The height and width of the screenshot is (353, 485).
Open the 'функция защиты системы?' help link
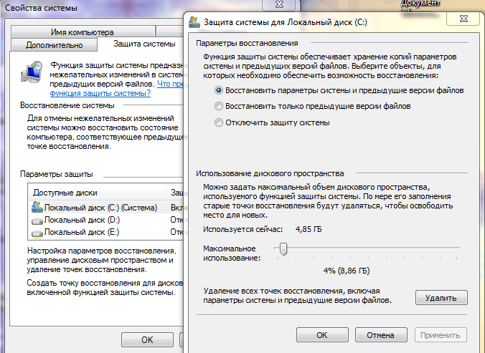(x=100, y=93)
